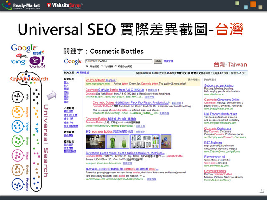This screenshot has width=267, height=200.
Task: Open the Pack Pro Plastic Products Ltd result
Action: point(131,102)
